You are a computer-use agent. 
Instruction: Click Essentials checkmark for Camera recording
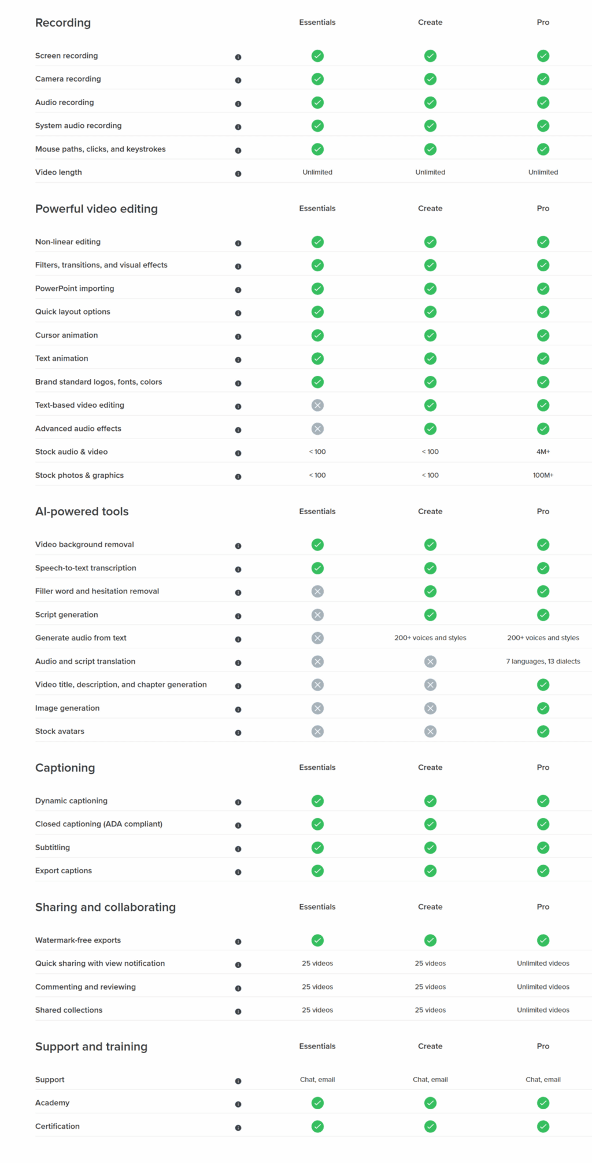(317, 79)
